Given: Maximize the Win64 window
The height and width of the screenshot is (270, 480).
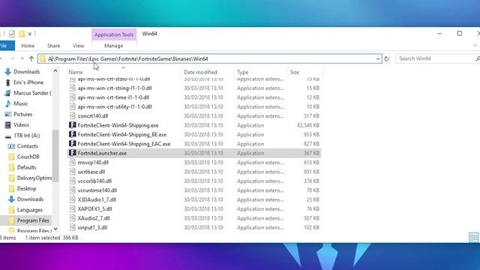Looking at the screenshot, I should tap(460, 33).
